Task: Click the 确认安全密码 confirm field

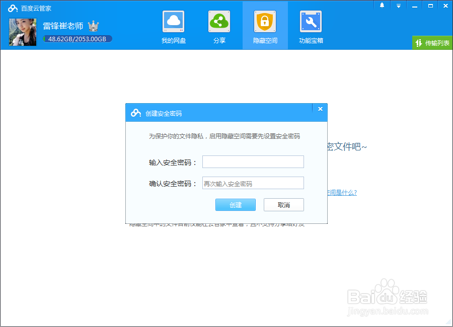Action: [x=253, y=183]
